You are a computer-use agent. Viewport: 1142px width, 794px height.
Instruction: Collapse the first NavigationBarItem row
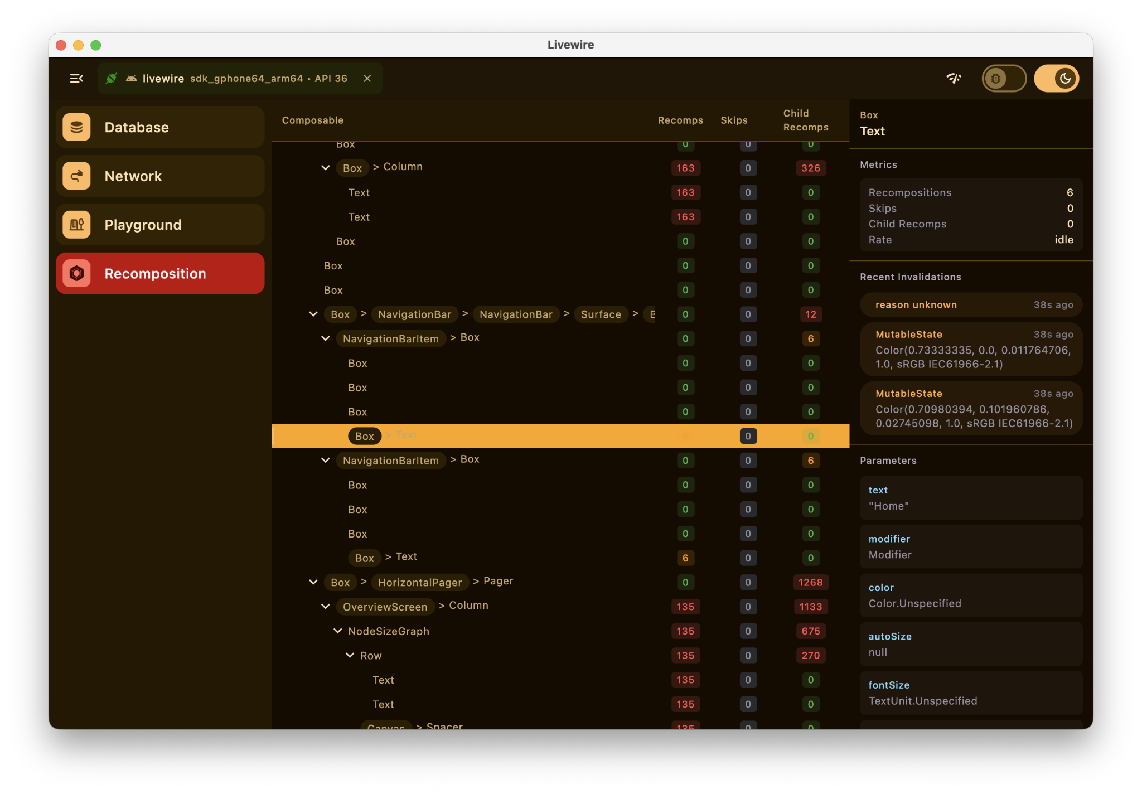(326, 338)
